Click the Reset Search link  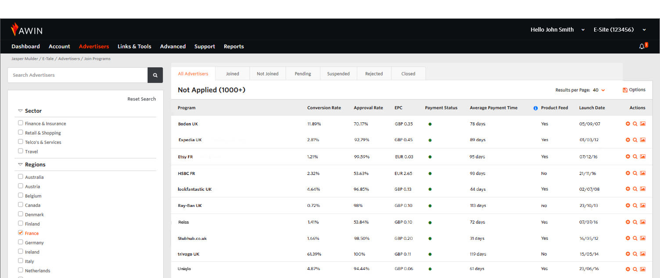click(142, 99)
